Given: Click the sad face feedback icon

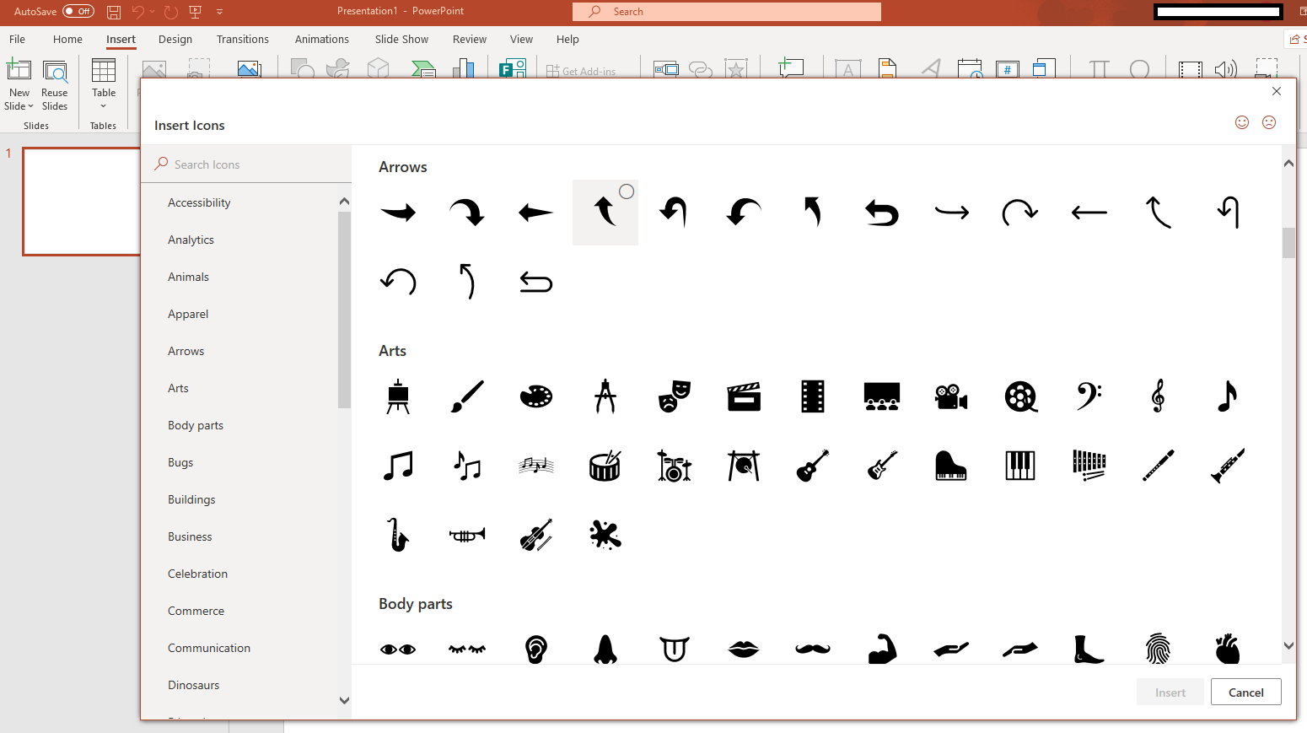Looking at the screenshot, I should pyautogui.click(x=1269, y=122).
